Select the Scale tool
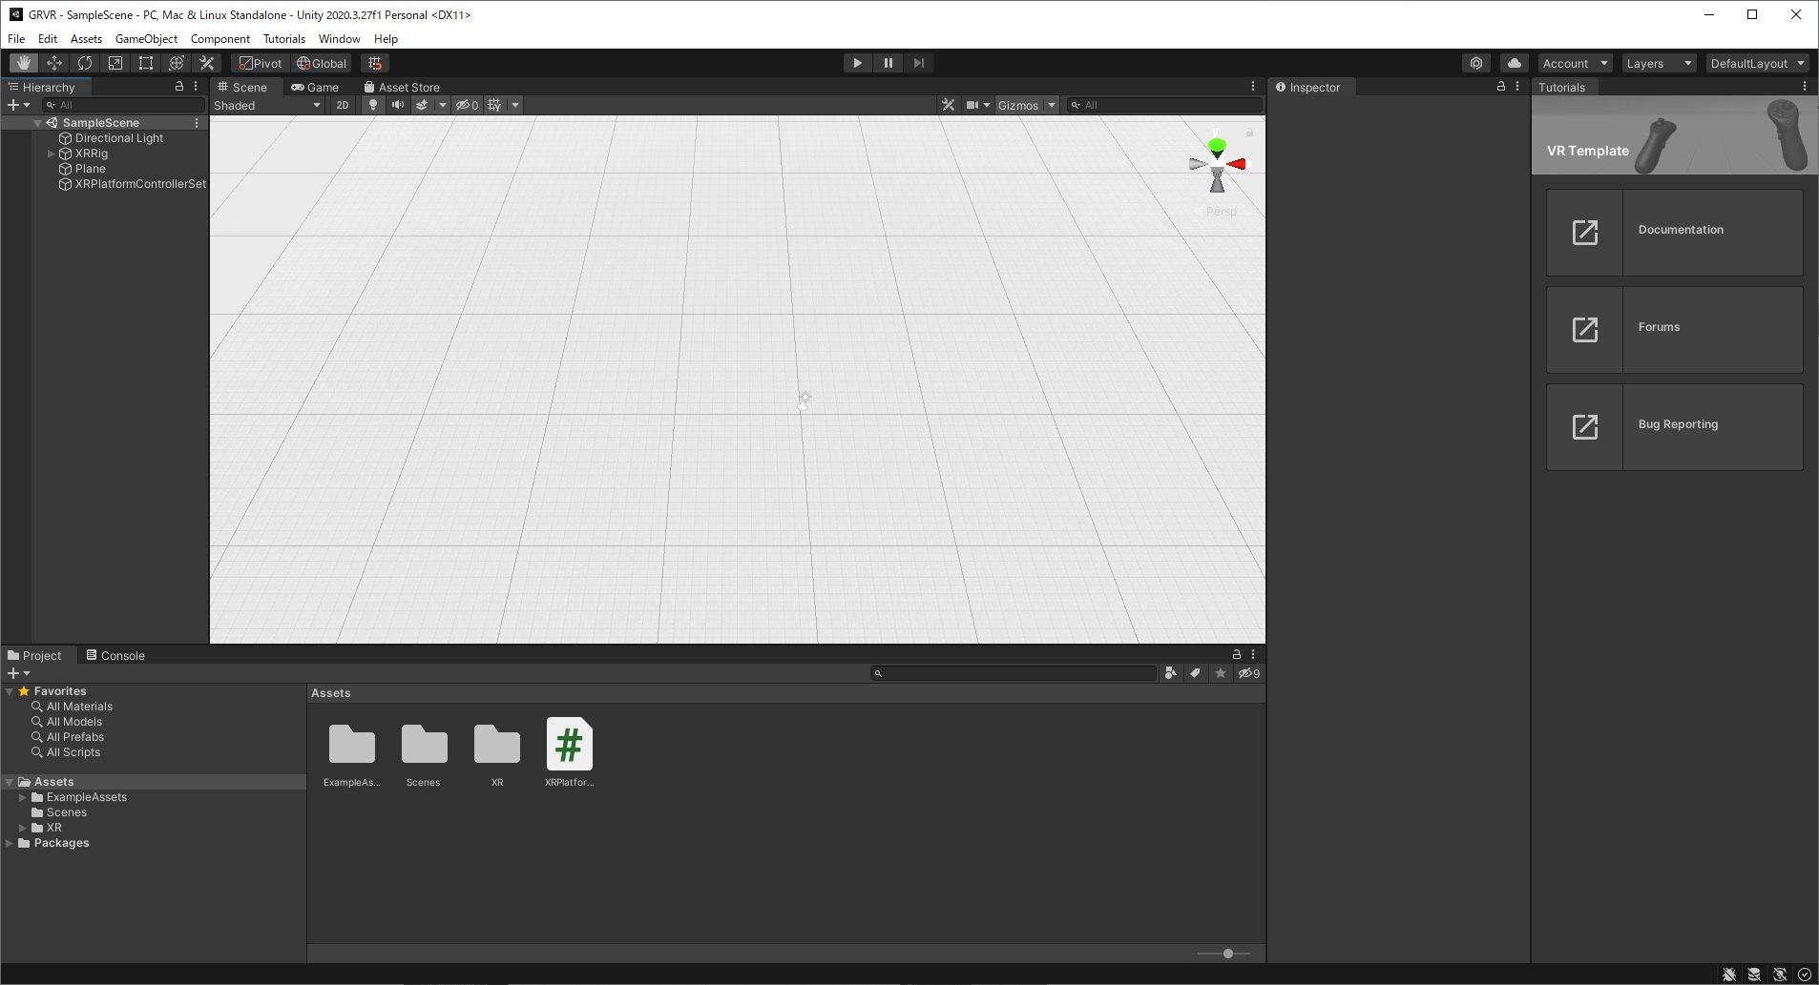The height and width of the screenshot is (985, 1819). [115, 63]
